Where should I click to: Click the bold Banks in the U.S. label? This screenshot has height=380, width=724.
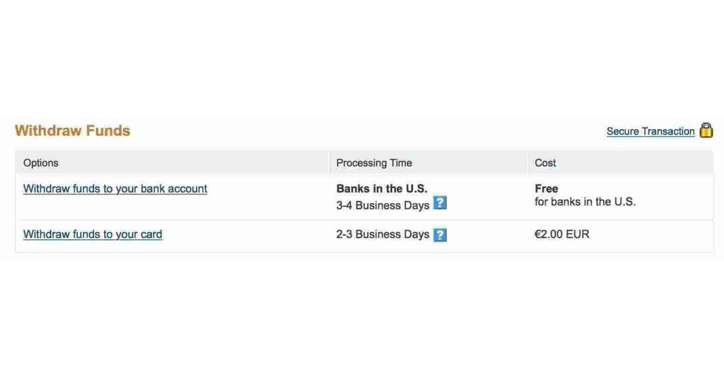coord(382,189)
